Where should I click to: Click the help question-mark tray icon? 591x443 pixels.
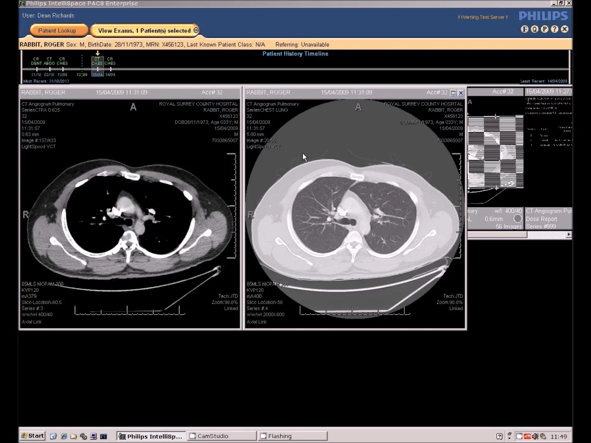499,436
